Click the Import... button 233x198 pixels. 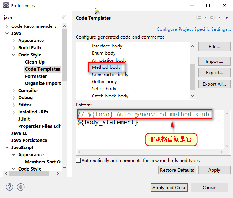[x=214, y=61]
